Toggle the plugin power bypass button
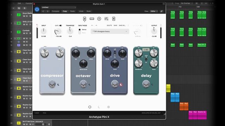This screenshot has height=126, width=225. point(37,9)
